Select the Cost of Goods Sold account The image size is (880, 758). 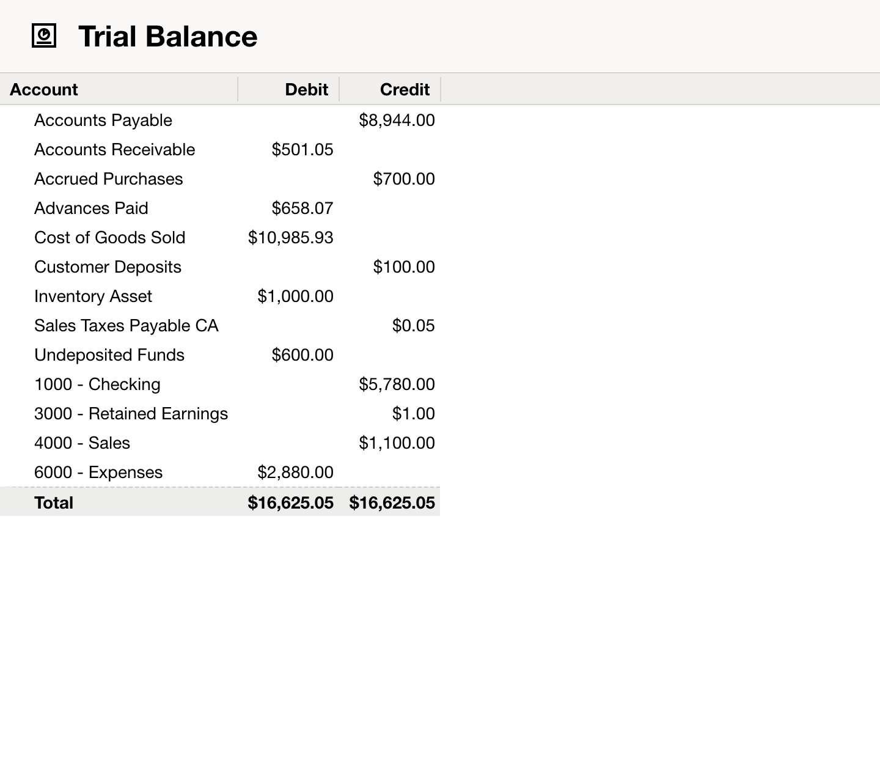pos(110,238)
